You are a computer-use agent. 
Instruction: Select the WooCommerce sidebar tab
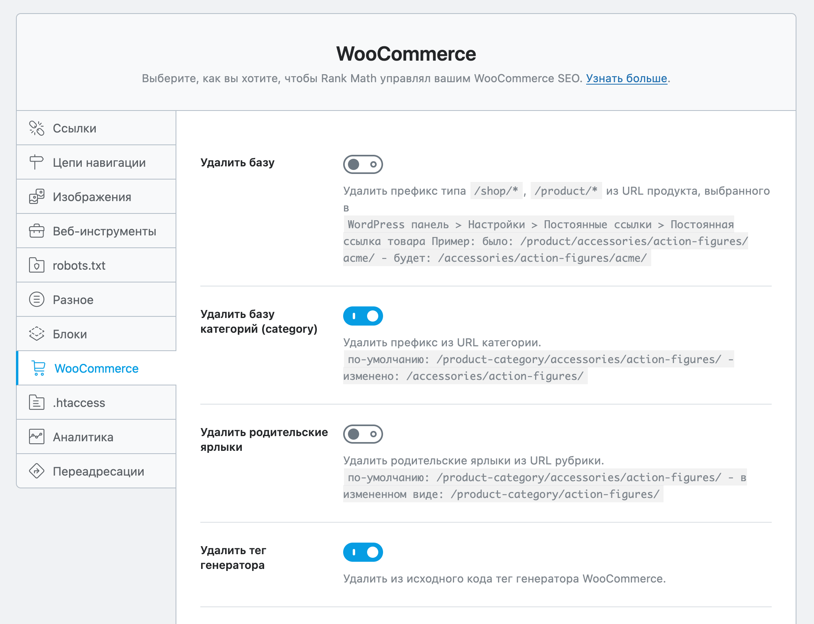tap(96, 368)
